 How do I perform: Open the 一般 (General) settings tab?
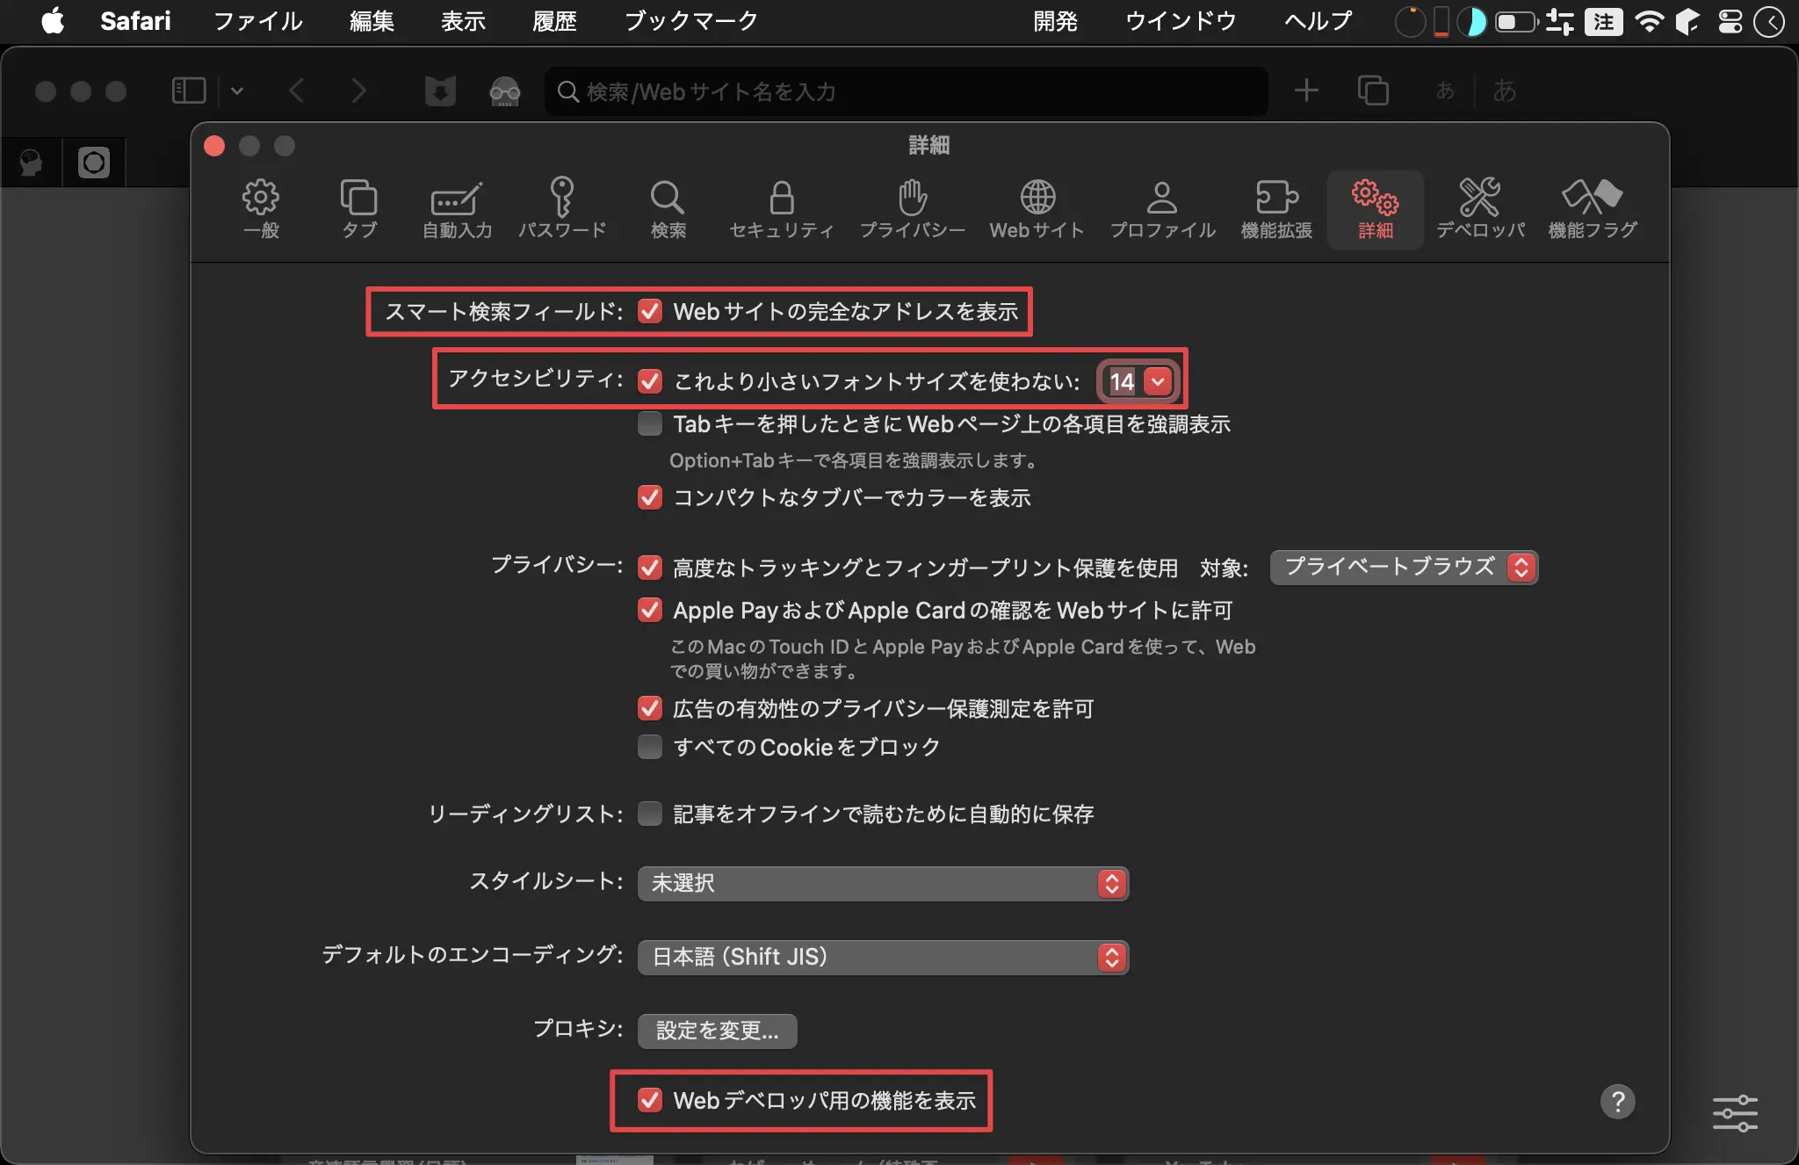[261, 209]
